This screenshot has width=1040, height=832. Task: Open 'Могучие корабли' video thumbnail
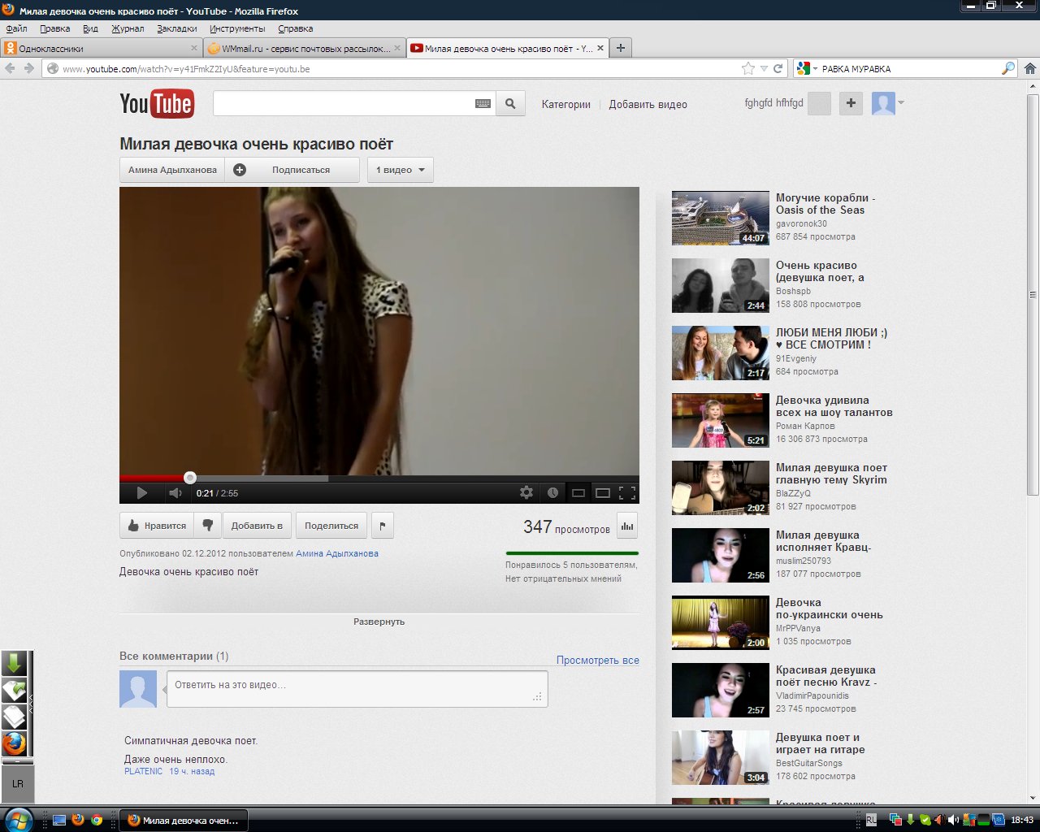[x=720, y=218]
